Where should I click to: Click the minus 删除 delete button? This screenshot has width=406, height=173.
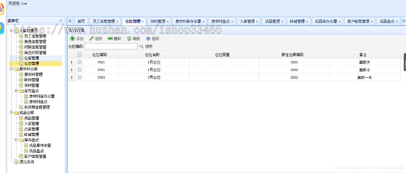115,39
